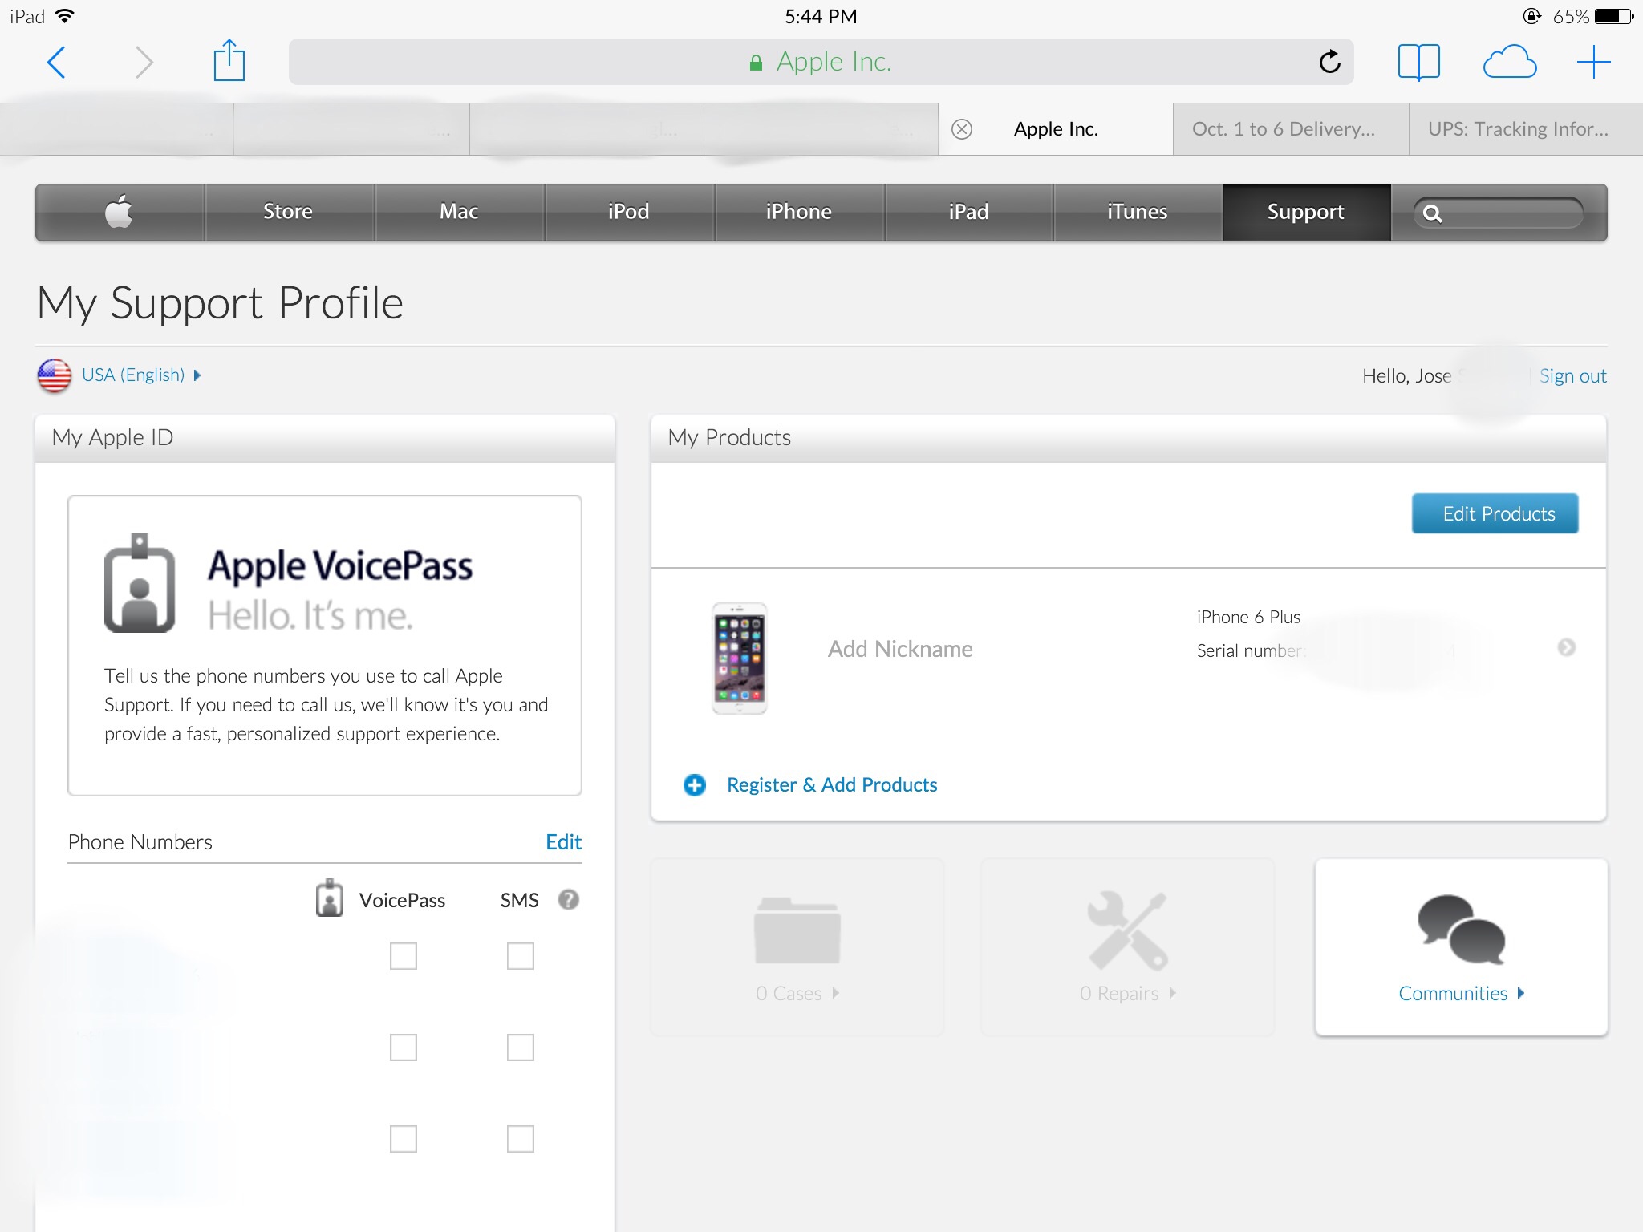Check second row VoicePass checkbox
This screenshot has width=1643, height=1232.
tap(403, 1048)
